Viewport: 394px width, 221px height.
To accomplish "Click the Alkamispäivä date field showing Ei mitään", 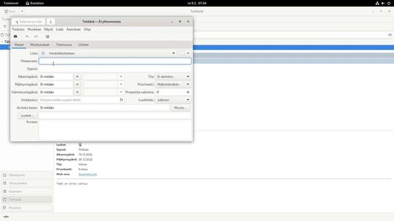I will point(56,76).
